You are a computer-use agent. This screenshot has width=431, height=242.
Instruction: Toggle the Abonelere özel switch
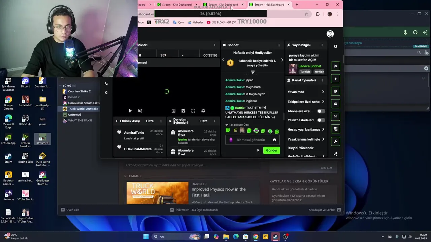pos(321,111)
